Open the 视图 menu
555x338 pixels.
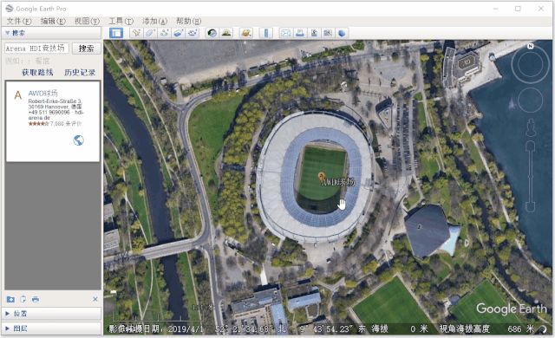click(x=87, y=21)
